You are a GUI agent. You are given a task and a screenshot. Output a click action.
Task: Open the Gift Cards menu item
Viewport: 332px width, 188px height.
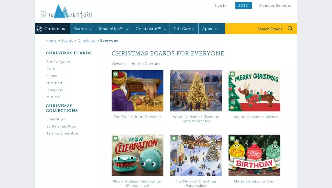(x=184, y=29)
